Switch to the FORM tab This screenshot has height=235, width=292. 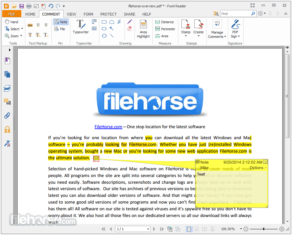pos(88,14)
